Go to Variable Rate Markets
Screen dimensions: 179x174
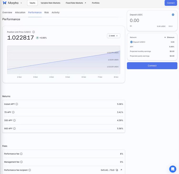[51, 3]
